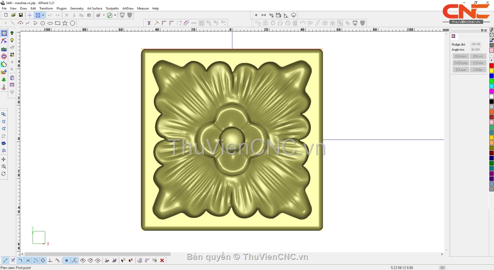
Task: Pick the red color swatch
Action: coord(492,66)
